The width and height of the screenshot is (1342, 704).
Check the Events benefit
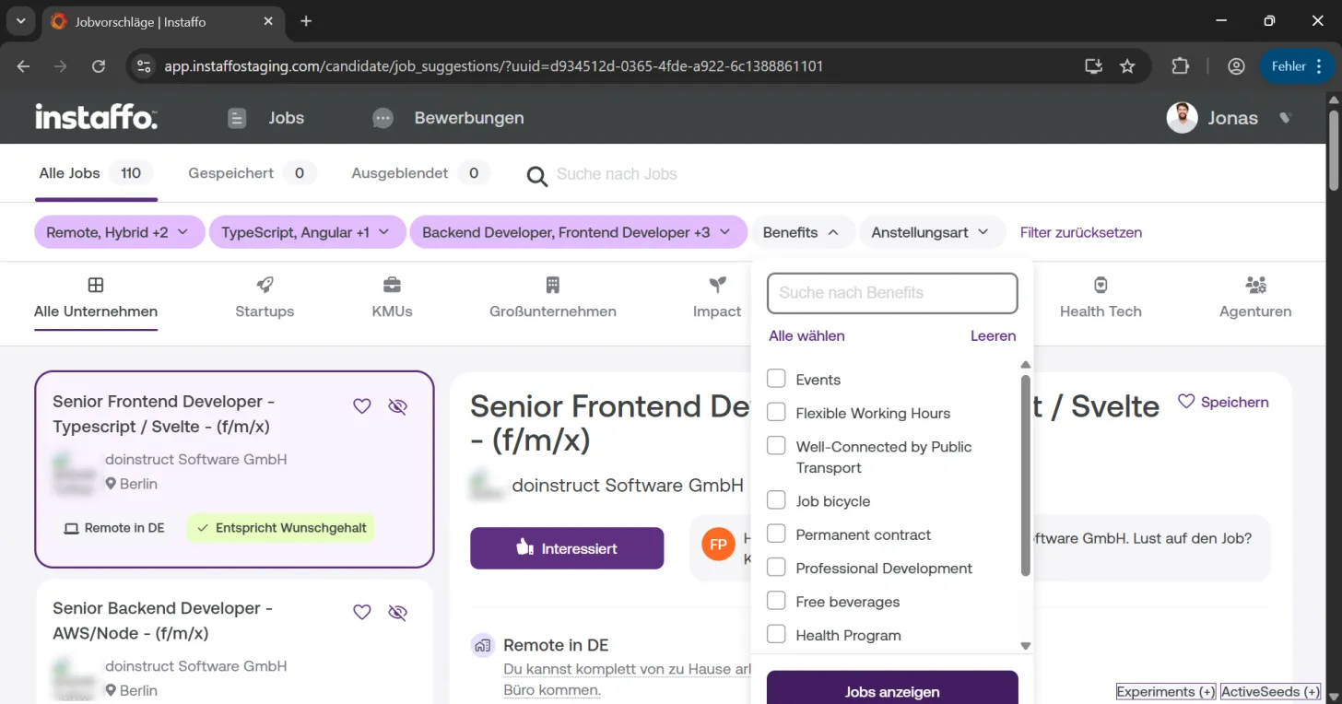pos(776,379)
